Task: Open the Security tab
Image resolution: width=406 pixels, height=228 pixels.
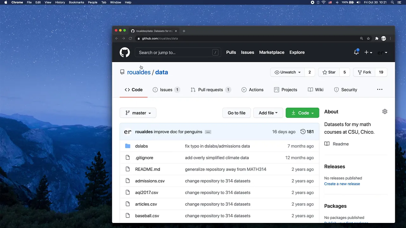Action: 346,90
